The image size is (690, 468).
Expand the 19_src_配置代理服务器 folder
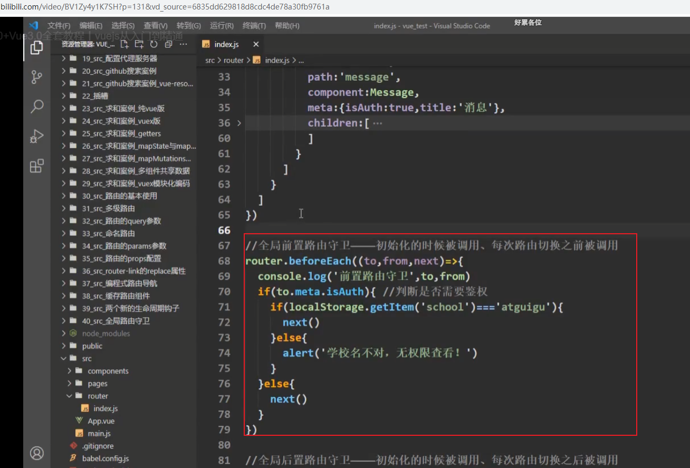tap(63, 59)
